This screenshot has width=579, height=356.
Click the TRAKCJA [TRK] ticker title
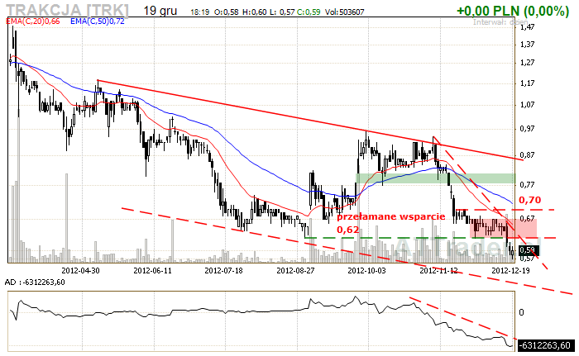[68, 10]
